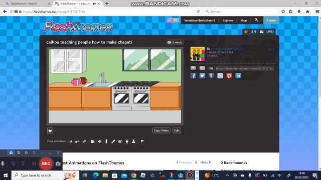Go to the Previous page of animations
Screen dimensions: 321x180
point(184,162)
